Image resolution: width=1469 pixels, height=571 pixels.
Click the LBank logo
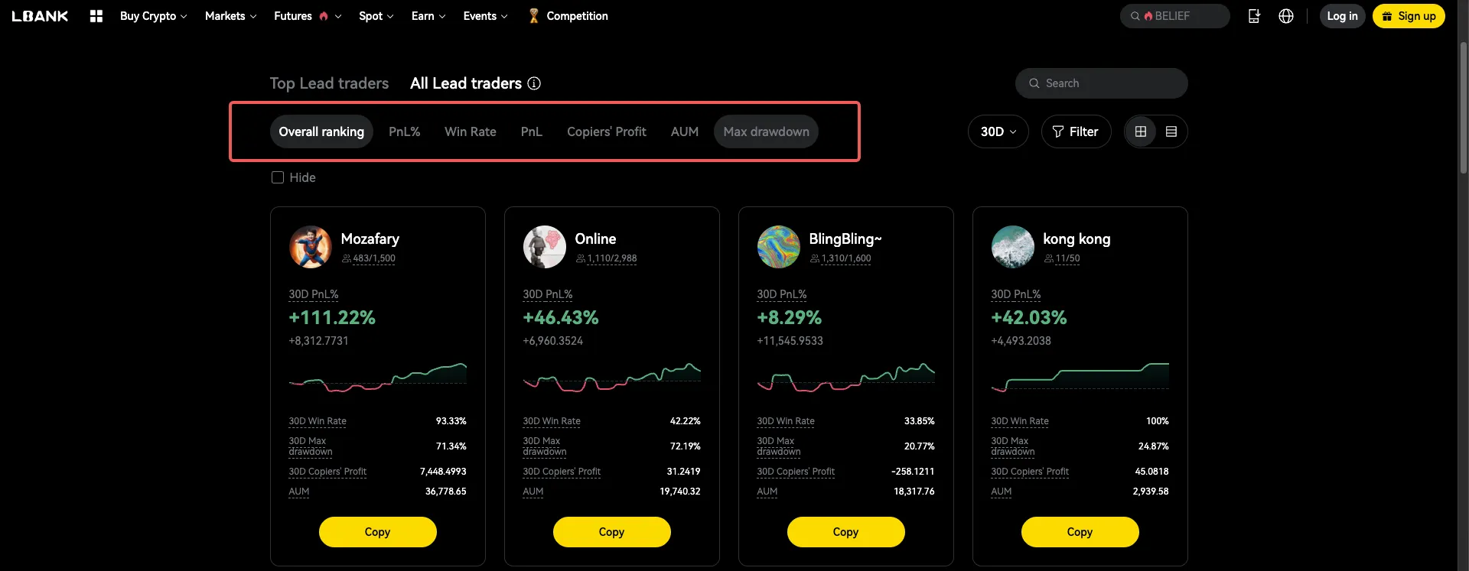click(x=40, y=16)
